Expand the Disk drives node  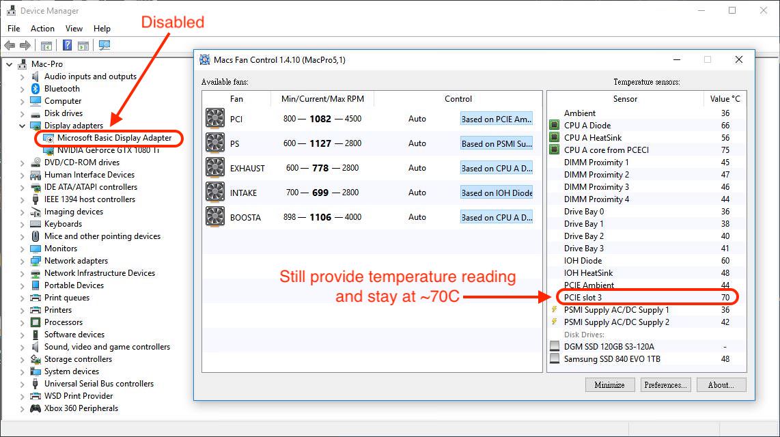[22, 113]
